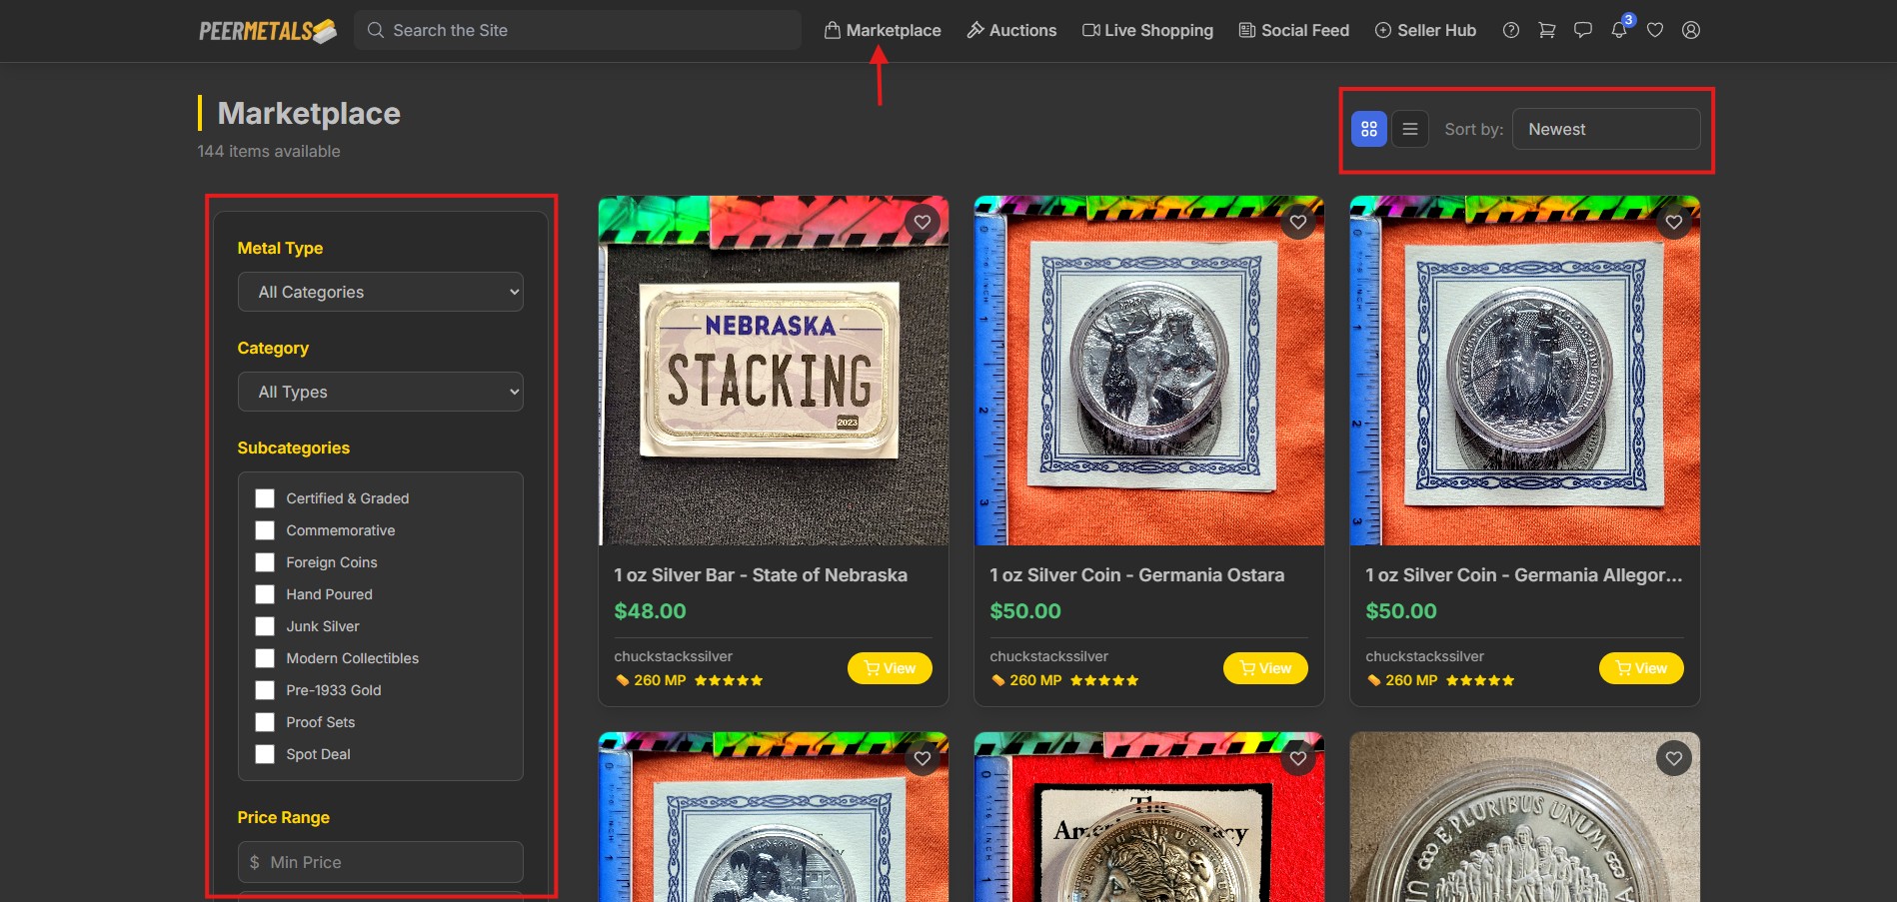Open the Live Shopping nav item
1897x902 pixels.
coord(1147,30)
